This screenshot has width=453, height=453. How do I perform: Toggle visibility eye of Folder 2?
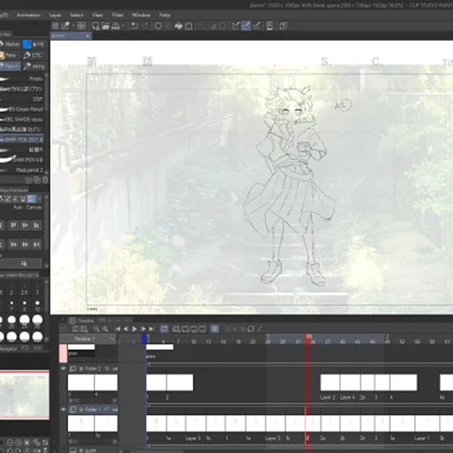[63, 369]
